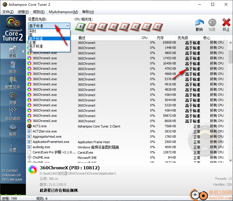
Task: Click the large 360ChromeX icon in details panel
Action: point(33,170)
